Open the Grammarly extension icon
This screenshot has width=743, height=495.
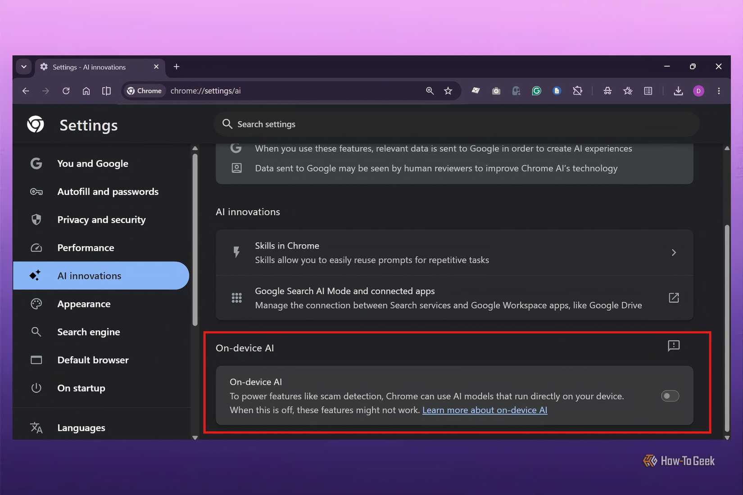[x=536, y=91]
